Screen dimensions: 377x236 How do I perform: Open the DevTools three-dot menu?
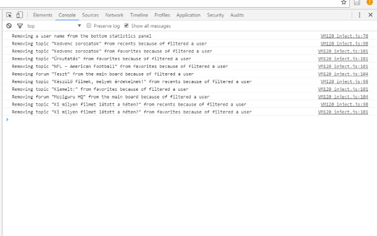point(359,15)
